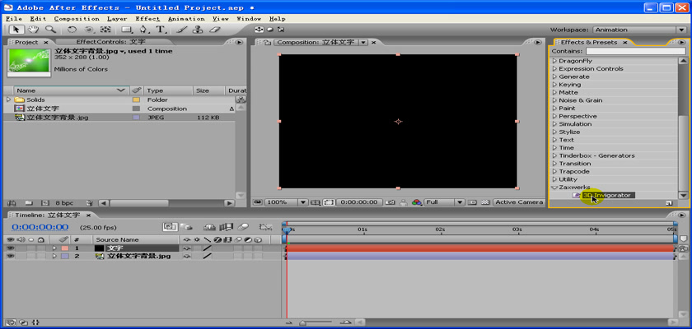The height and width of the screenshot is (329, 692).
Task: Toggle shy switch on layer 1 文字
Action: pos(187,248)
